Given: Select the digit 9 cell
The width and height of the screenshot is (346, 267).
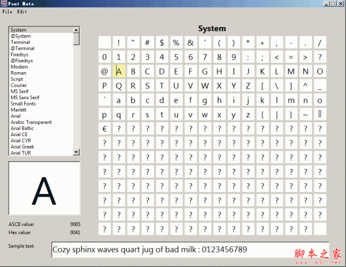Looking at the screenshot, I should click(234, 57).
